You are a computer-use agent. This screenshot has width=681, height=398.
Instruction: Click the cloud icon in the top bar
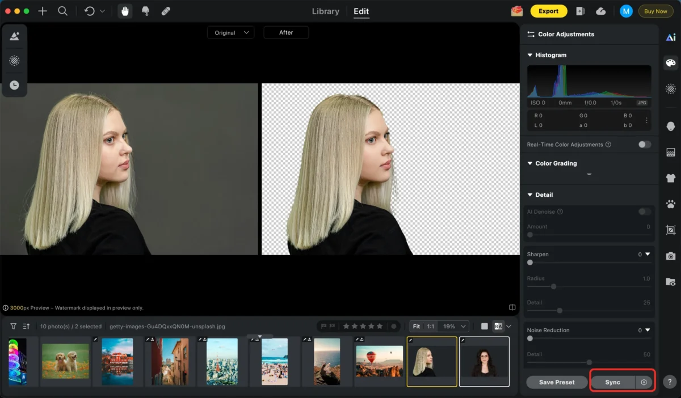(x=600, y=11)
